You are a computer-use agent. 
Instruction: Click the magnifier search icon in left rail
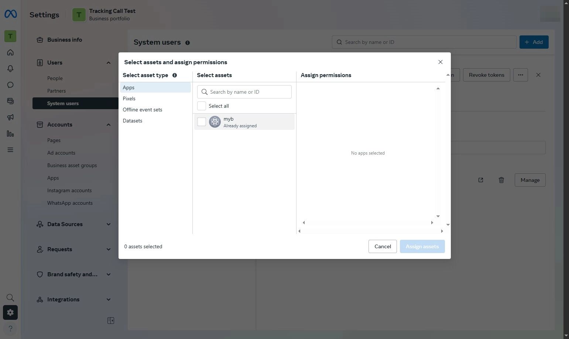coord(10,298)
